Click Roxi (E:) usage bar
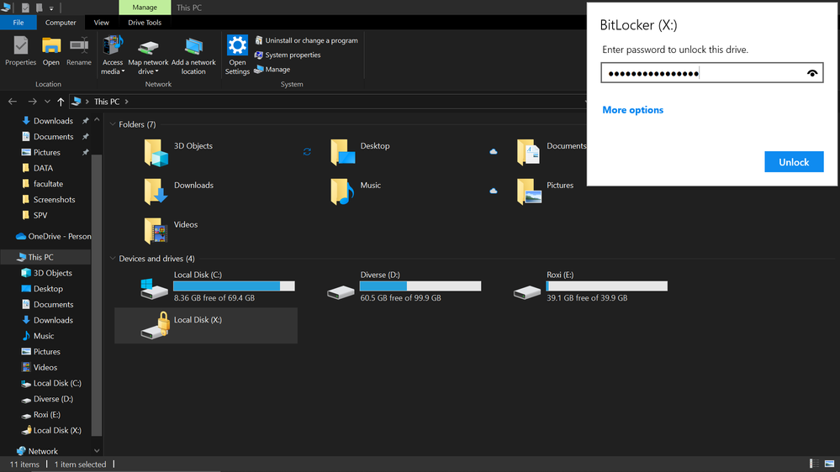 pyautogui.click(x=607, y=286)
